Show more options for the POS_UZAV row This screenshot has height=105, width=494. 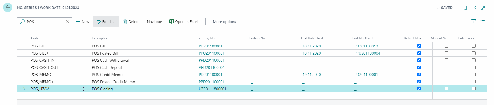click(83, 89)
